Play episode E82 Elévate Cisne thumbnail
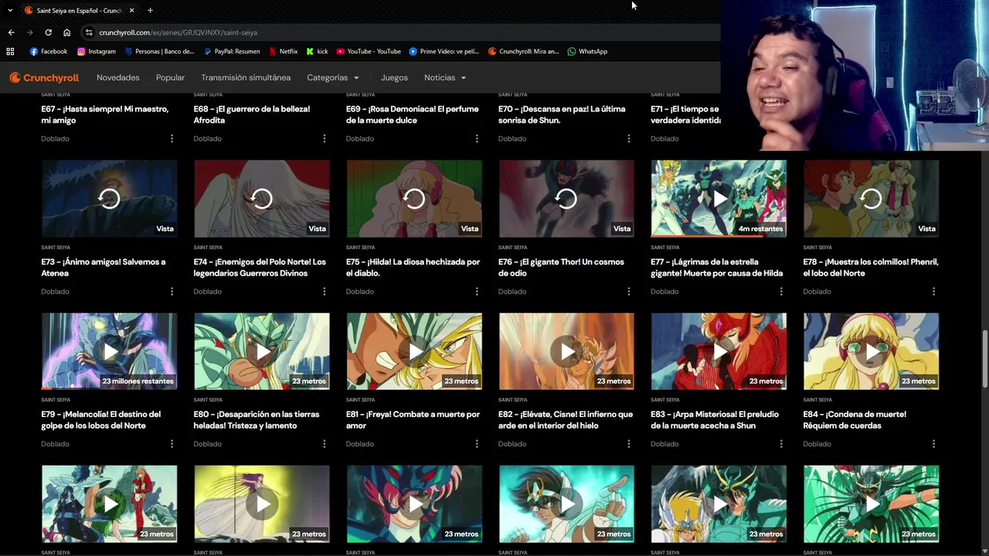Image resolution: width=989 pixels, height=556 pixels. tap(566, 351)
